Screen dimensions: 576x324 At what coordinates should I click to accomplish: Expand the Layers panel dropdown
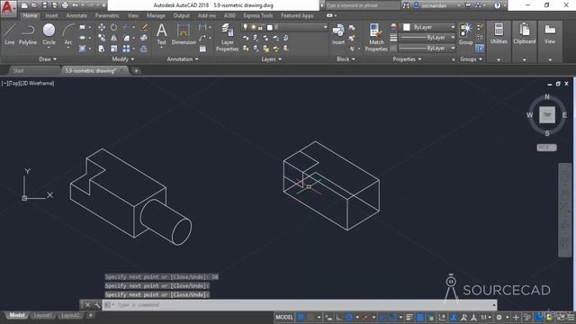pos(271,59)
